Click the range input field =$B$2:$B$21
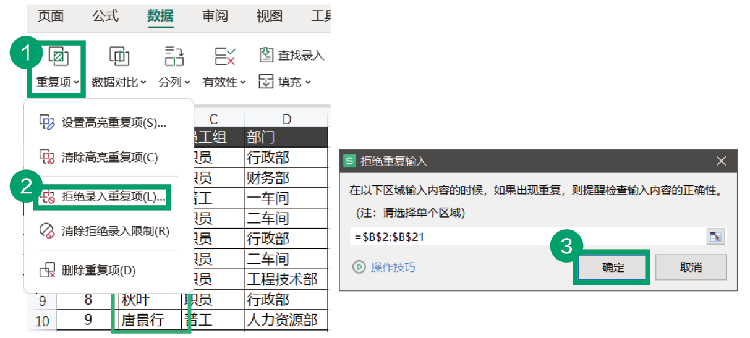 526,237
